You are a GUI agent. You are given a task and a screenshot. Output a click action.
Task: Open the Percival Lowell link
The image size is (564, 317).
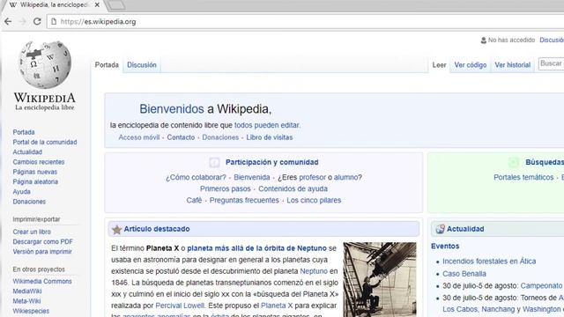[x=180, y=306]
